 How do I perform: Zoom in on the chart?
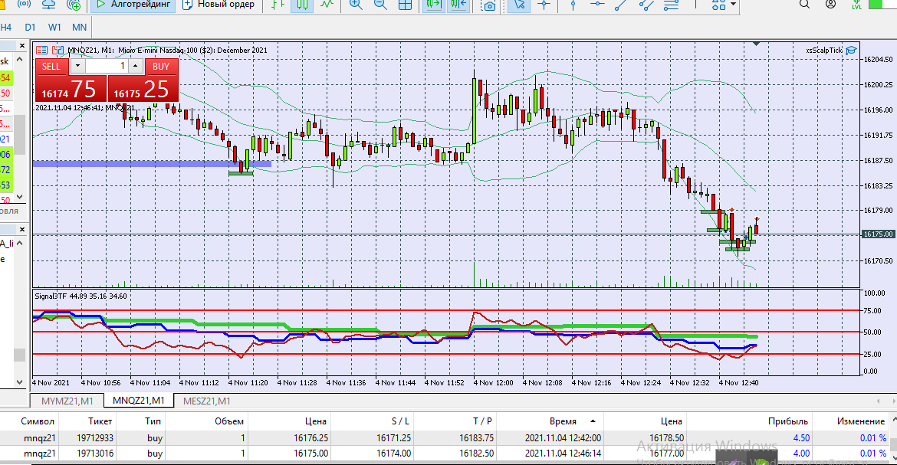tap(356, 5)
